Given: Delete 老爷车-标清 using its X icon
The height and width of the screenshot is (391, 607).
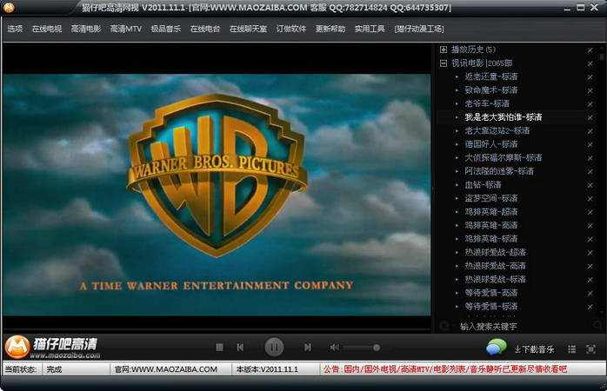Looking at the screenshot, I should (590, 104).
